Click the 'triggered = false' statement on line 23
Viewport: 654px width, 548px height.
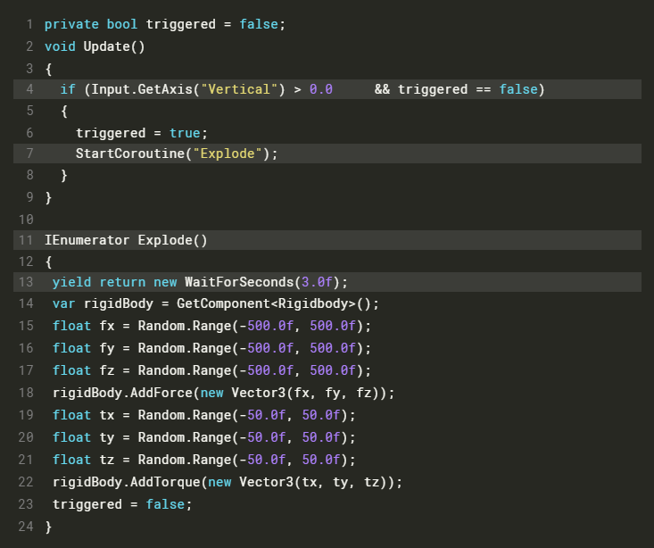coord(121,504)
